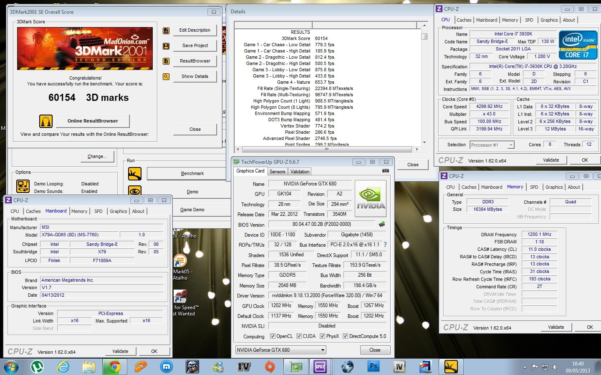The image size is (601, 375).
Task: Switch to the Validation tab in GPU-Z
Action: click(300, 172)
